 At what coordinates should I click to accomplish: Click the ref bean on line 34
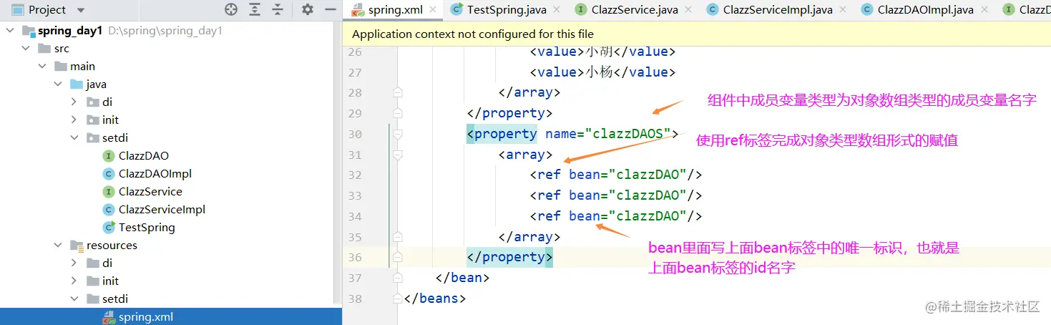coord(616,216)
